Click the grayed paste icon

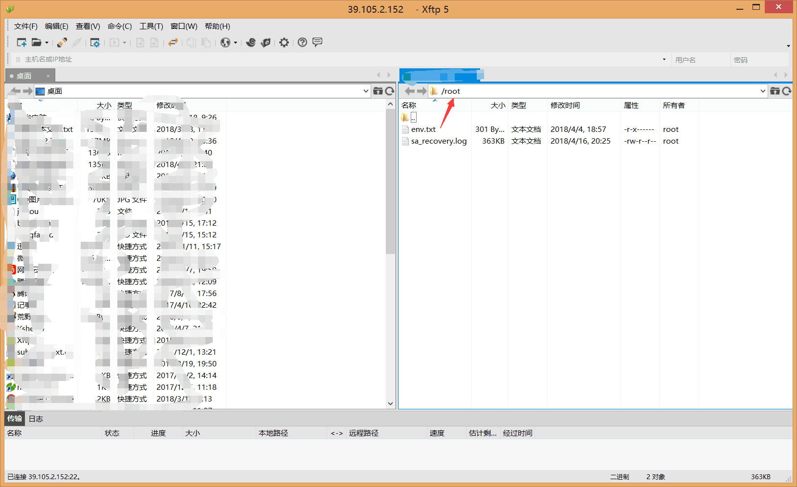point(206,42)
